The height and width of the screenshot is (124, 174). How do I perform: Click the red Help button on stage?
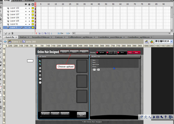pos(130,52)
